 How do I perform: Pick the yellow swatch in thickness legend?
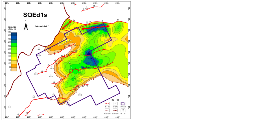[14, 58]
